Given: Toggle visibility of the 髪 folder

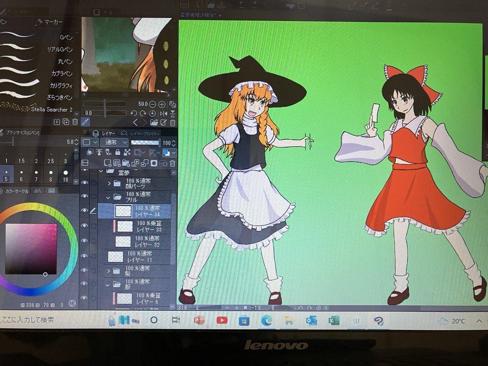Looking at the screenshot, I should click(85, 270).
